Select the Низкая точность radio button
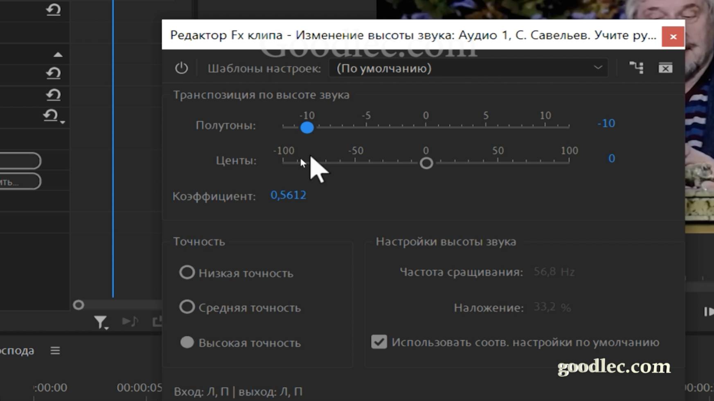Viewport: 714px width, 401px height. [187, 272]
